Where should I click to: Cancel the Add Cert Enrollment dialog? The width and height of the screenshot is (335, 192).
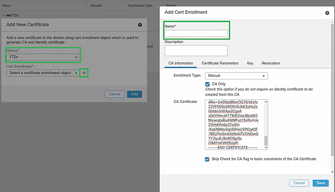pyautogui.click(x=299, y=183)
